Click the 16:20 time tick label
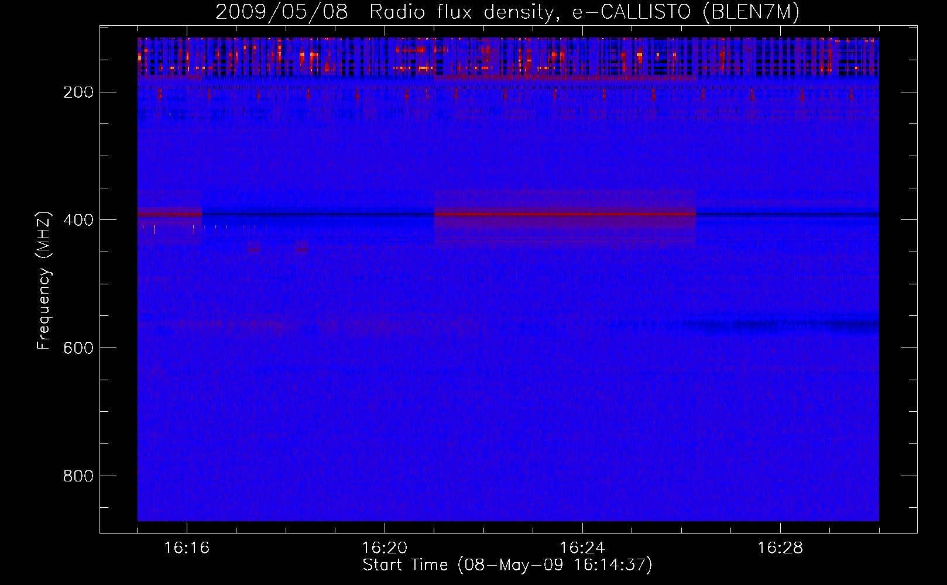The height and width of the screenshot is (585, 947). [385, 548]
